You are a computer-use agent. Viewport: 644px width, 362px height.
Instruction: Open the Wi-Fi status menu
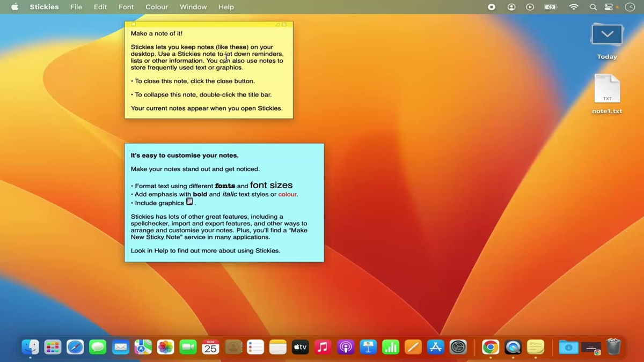tap(574, 7)
